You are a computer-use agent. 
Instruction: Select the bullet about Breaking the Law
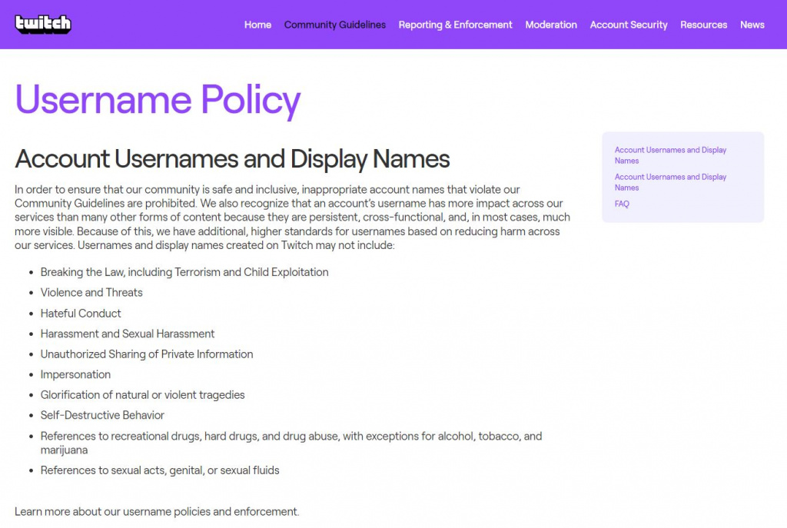pyautogui.click(x=184, y=272)
